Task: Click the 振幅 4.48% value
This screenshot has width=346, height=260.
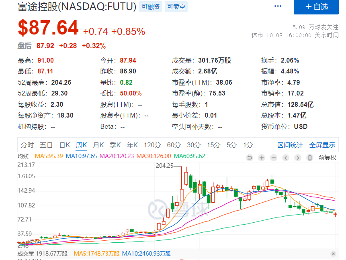Action: 290,71
